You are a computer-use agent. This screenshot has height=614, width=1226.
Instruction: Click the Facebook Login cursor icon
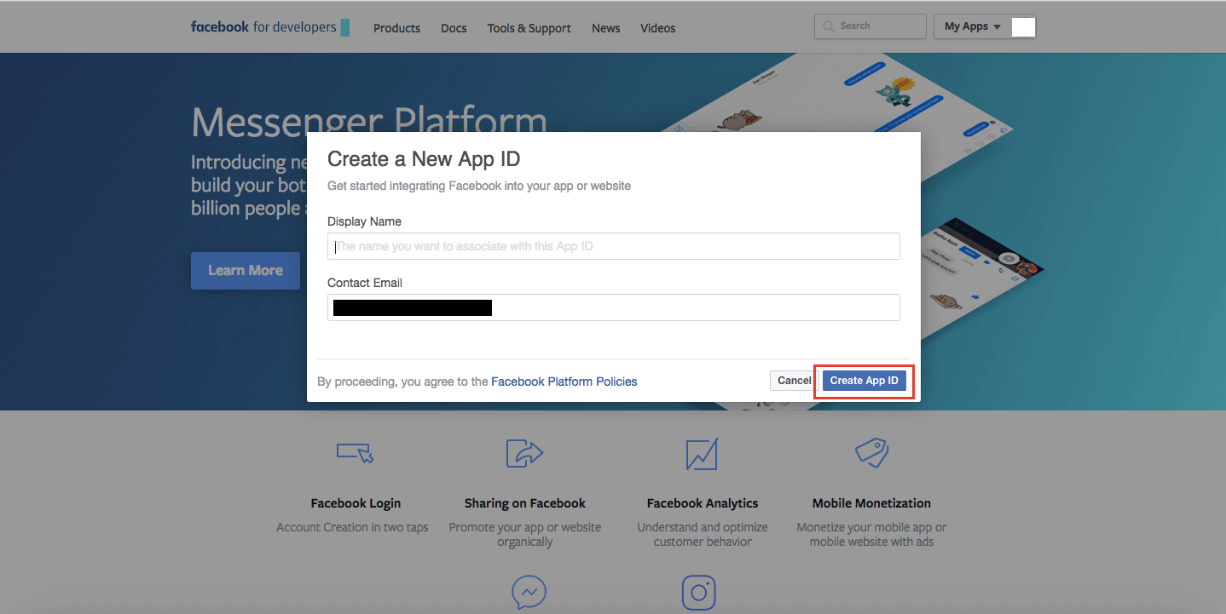point(356,453)
